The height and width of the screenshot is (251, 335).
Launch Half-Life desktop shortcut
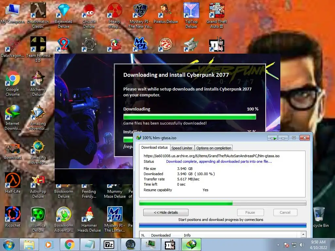[13, 183]
